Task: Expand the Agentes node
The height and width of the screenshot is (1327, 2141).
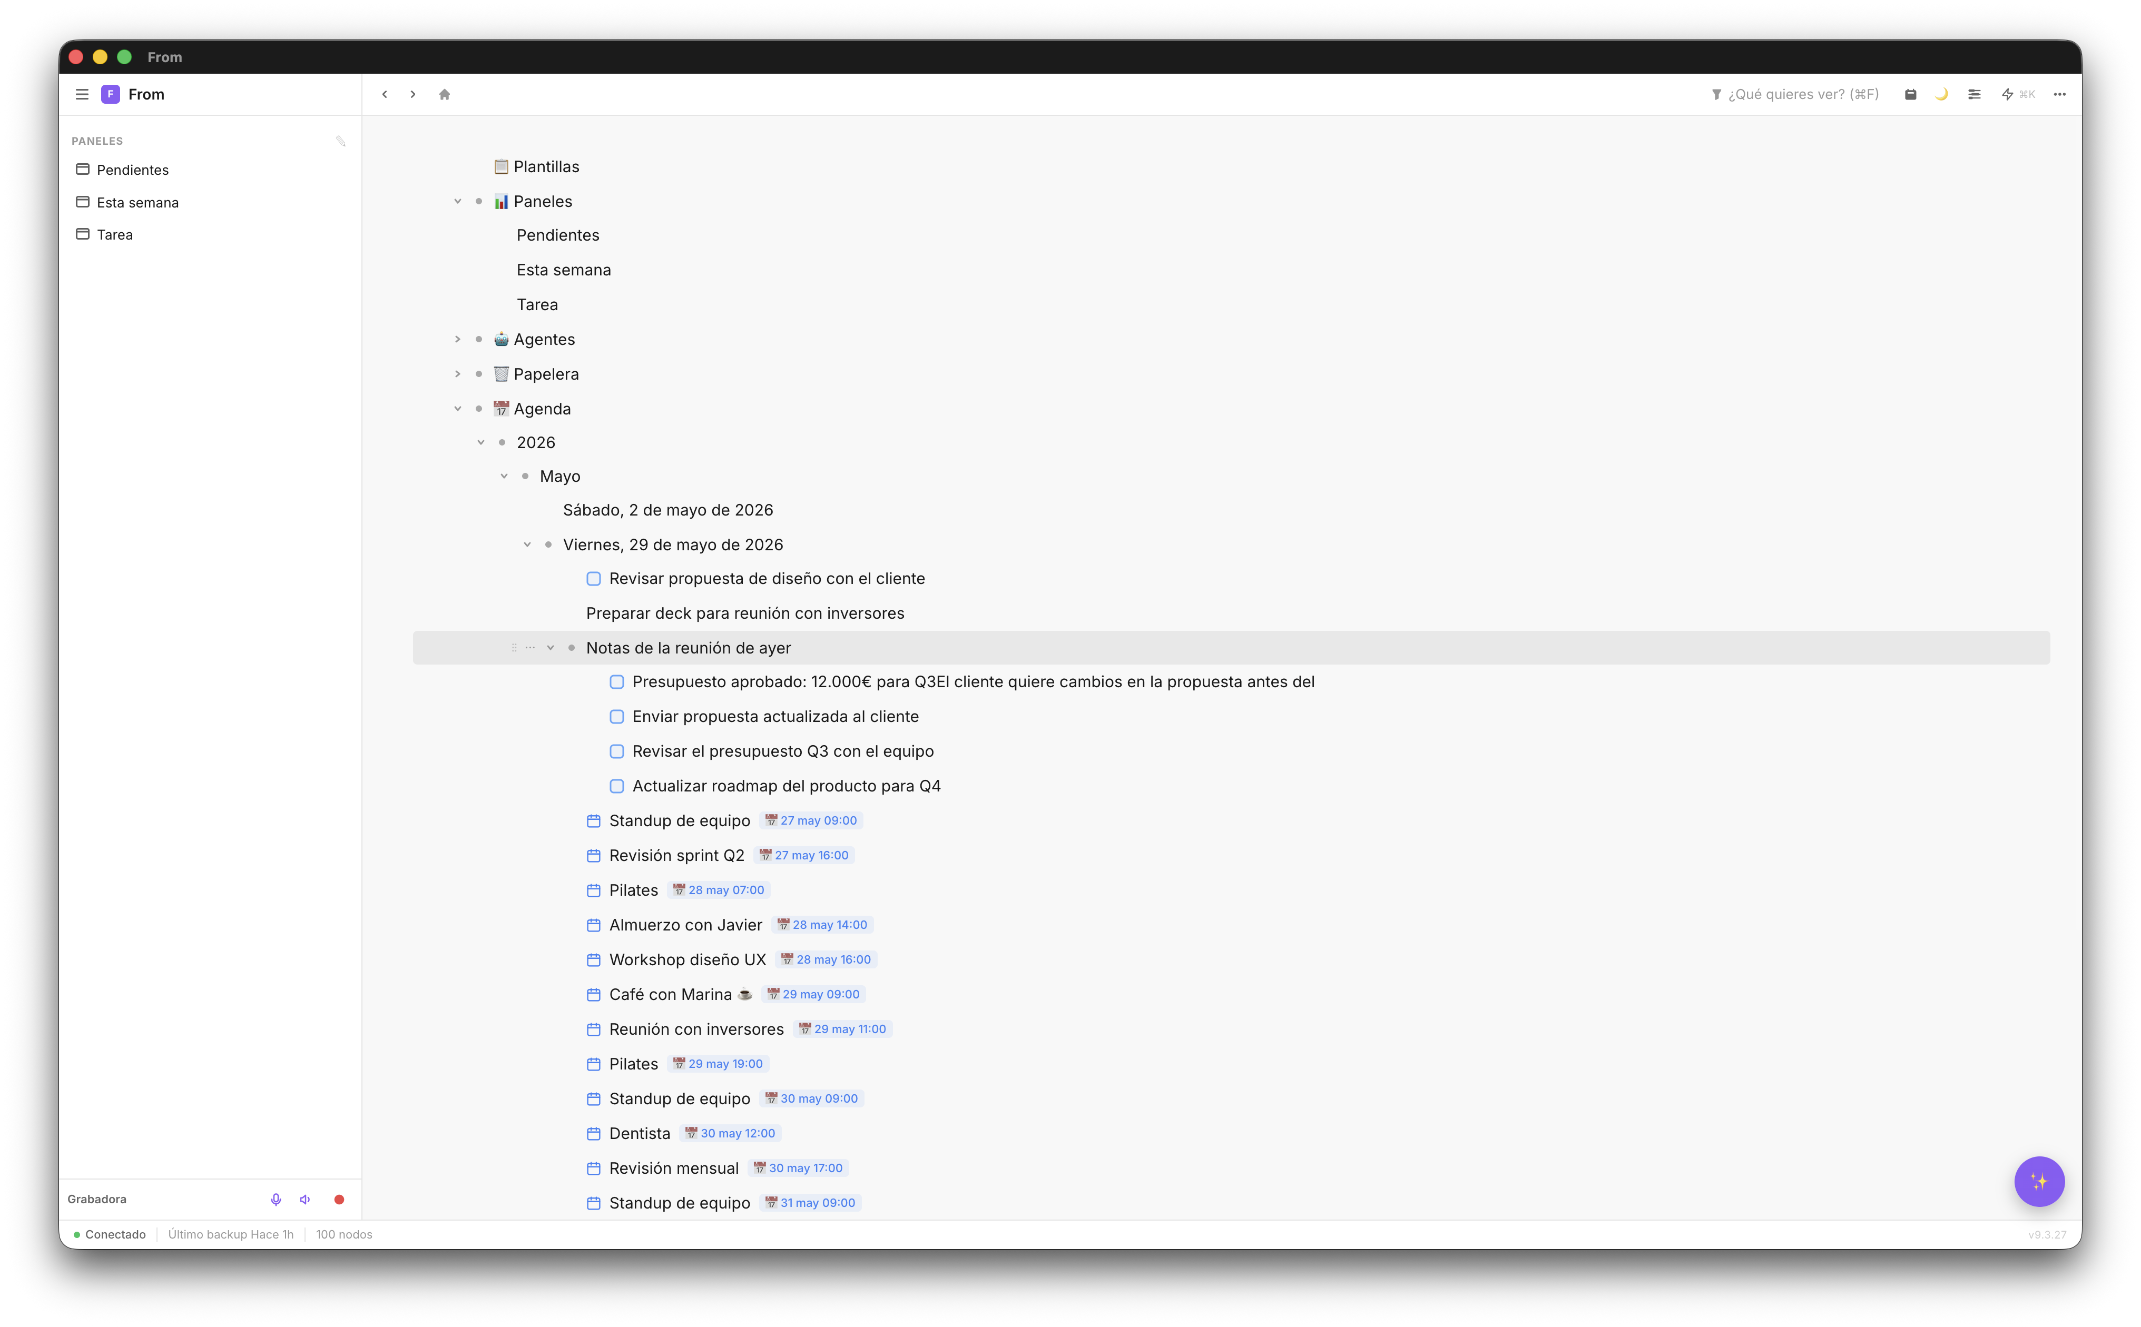Action: 457,339
